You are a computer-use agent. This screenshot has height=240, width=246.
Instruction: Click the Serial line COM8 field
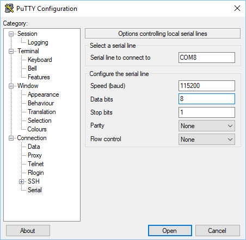[x=207, y=58]
